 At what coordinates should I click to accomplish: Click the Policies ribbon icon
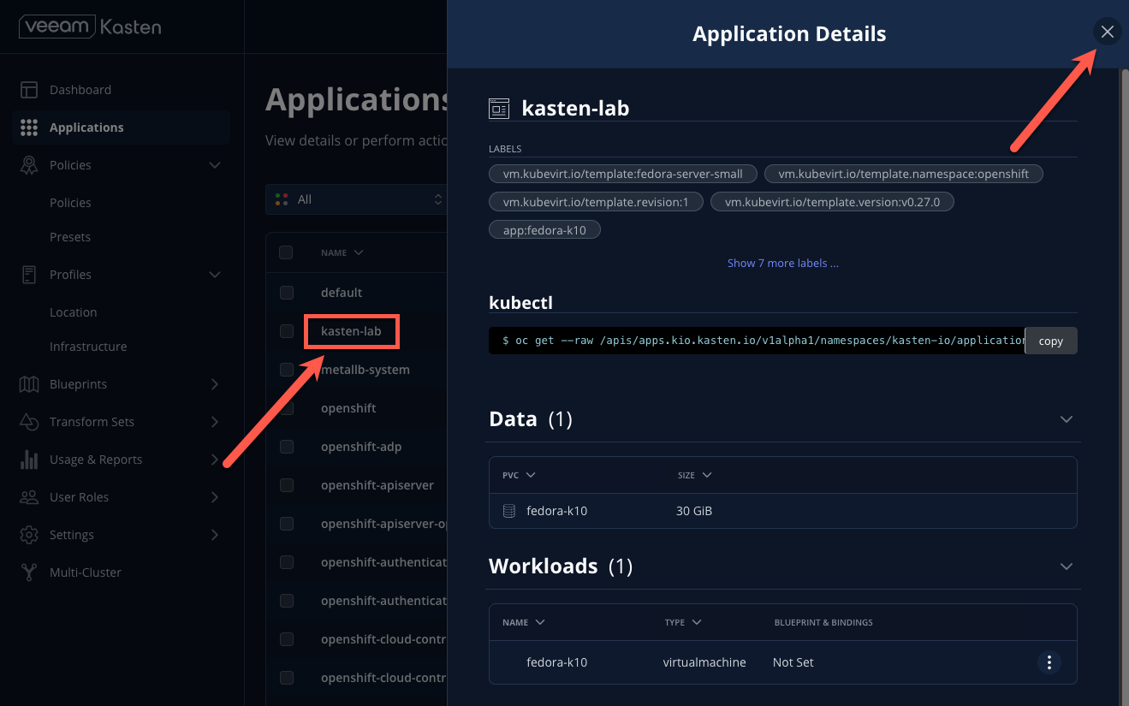[29, 165]
